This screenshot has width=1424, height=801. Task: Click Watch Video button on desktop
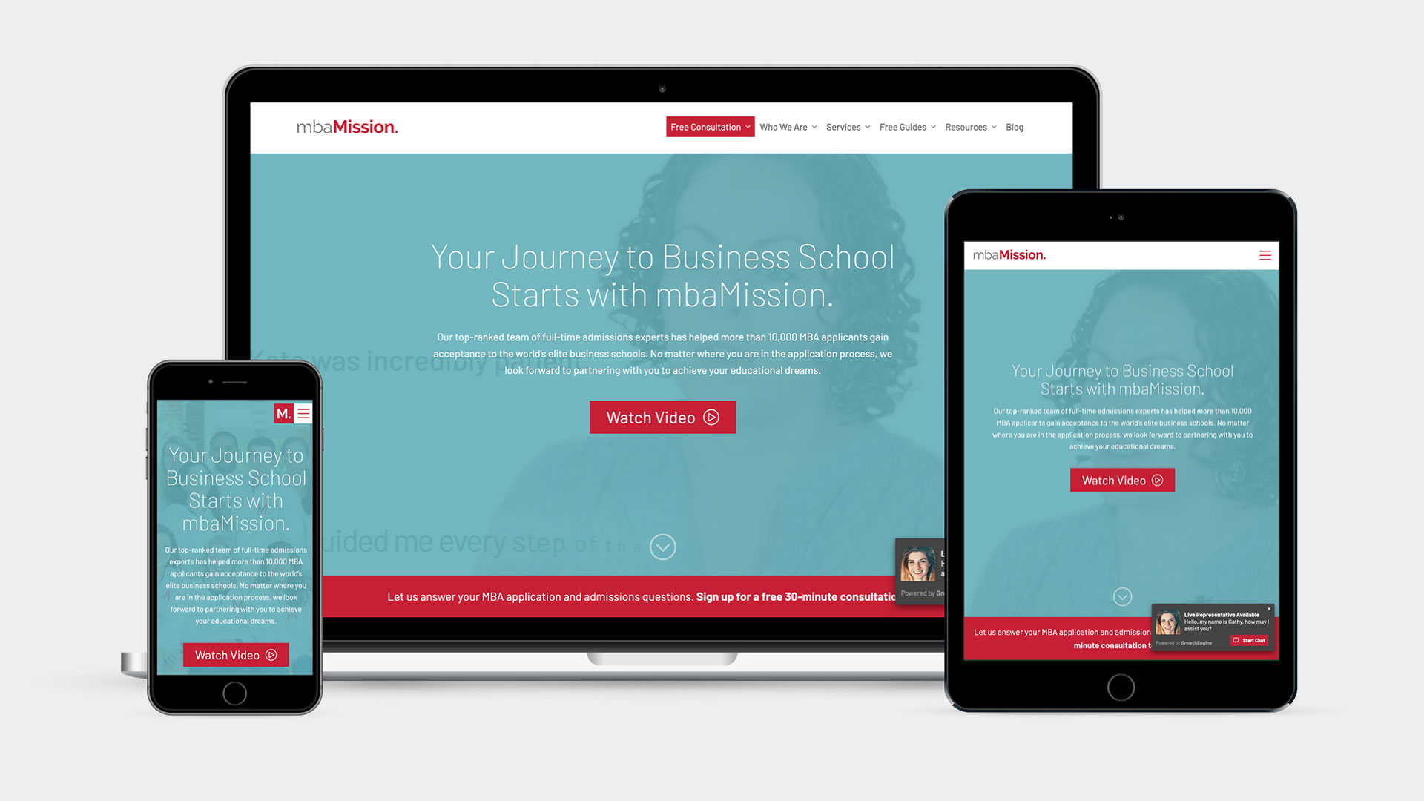click(x=664, y=417)
